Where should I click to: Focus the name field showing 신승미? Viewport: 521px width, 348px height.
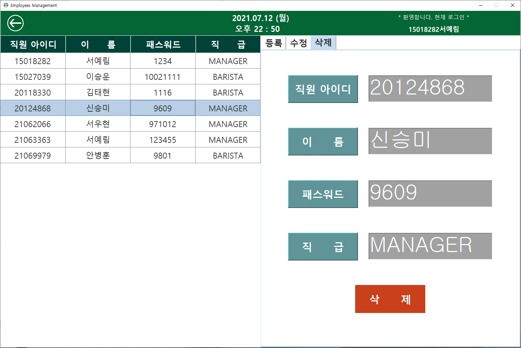pos(430,141)
